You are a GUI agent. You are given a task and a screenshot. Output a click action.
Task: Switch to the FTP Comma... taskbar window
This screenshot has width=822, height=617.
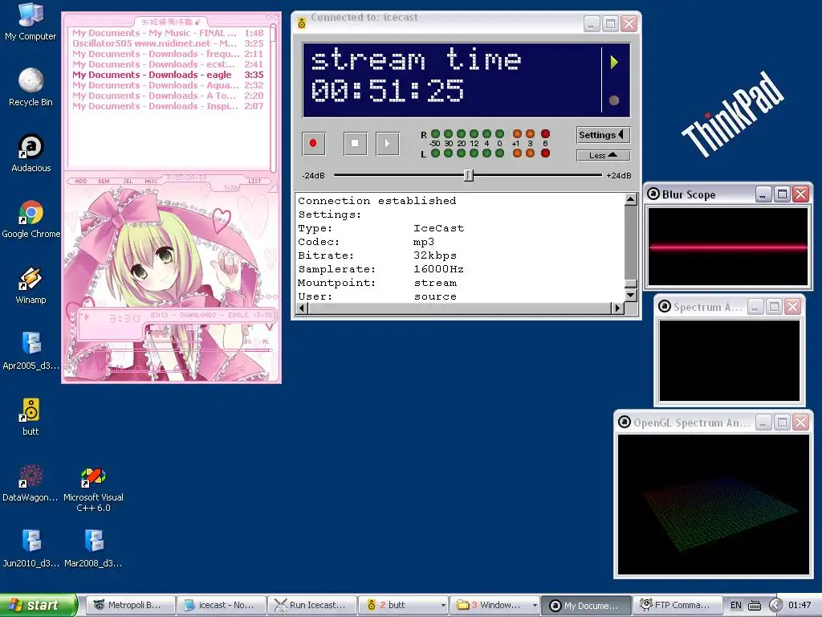tap(677, 605)
